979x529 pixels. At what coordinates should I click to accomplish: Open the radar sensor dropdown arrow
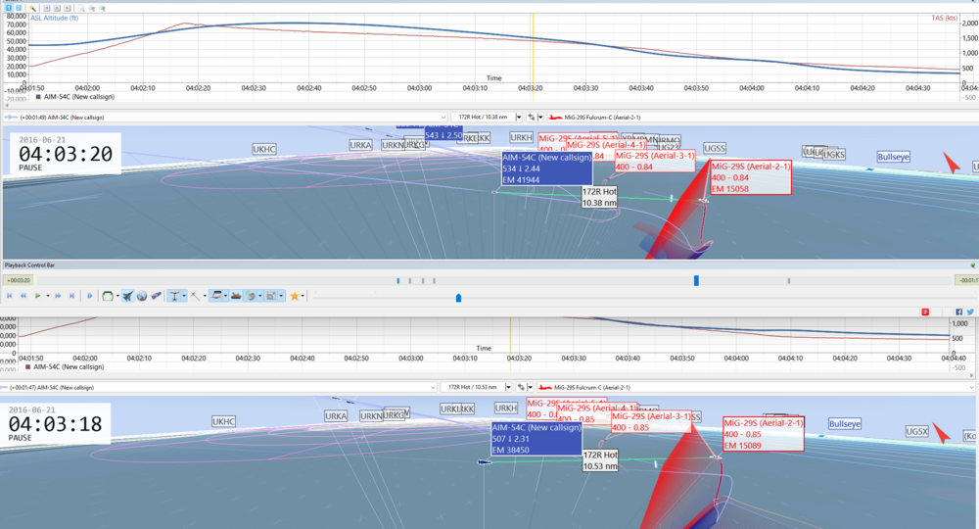pyautogui.click(x=260, y=296)
